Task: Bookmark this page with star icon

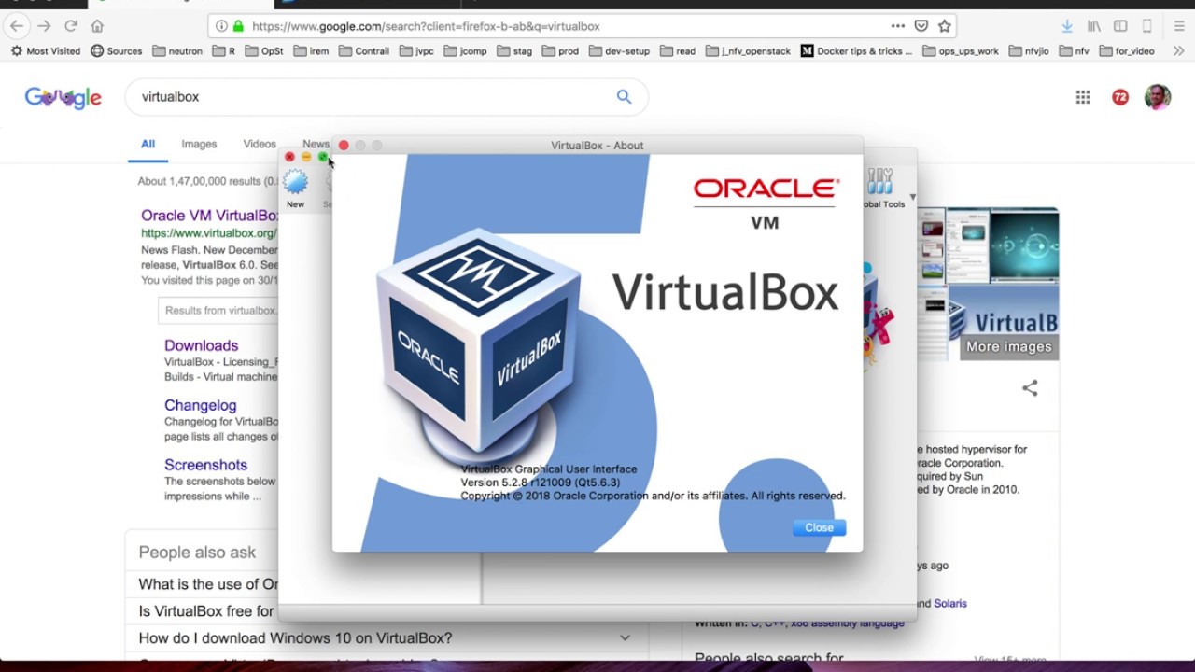Action: point(944,26)
